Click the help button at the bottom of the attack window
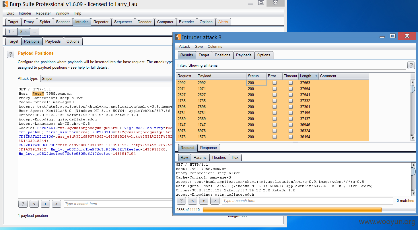Image resolution: width=418 pixels, height=230 pixels. (181, 201)
